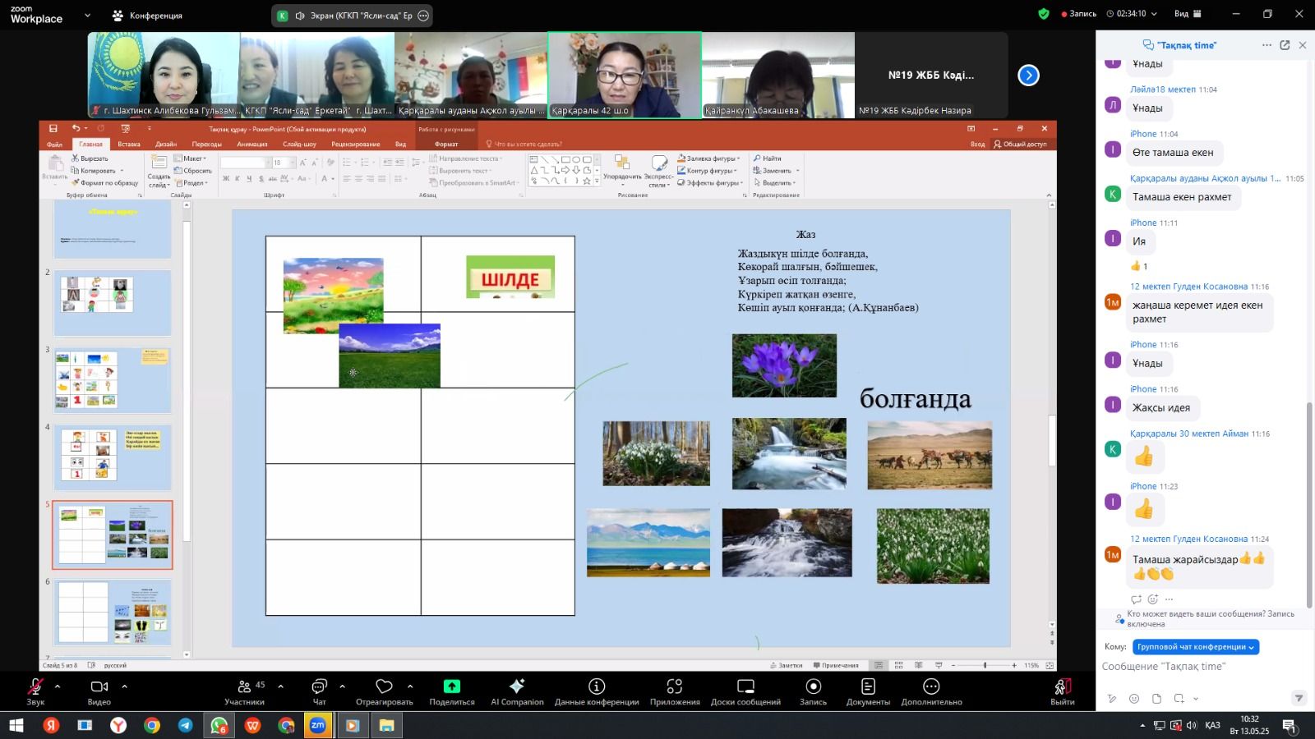Image resolution: width=1315 pixels, height=739 pixels.
Task: Open the Вид view dropdown
Action: coord(1188,14)
